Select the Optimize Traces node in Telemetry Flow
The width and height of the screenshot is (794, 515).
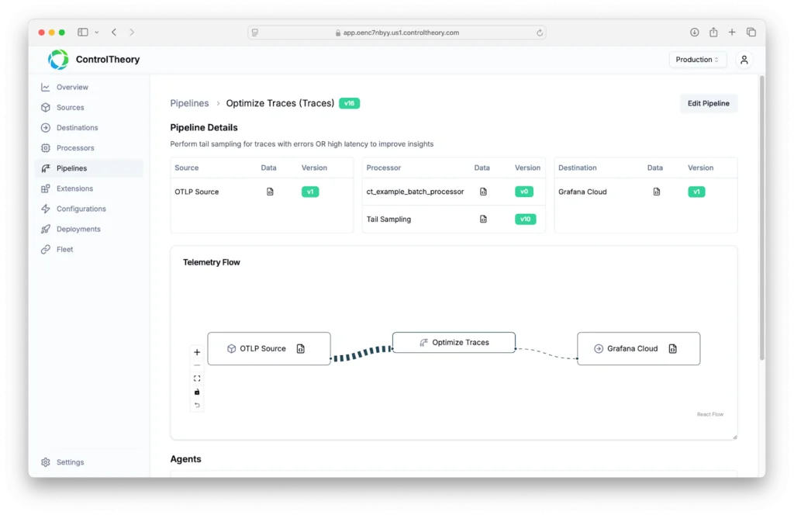(454, 342)
